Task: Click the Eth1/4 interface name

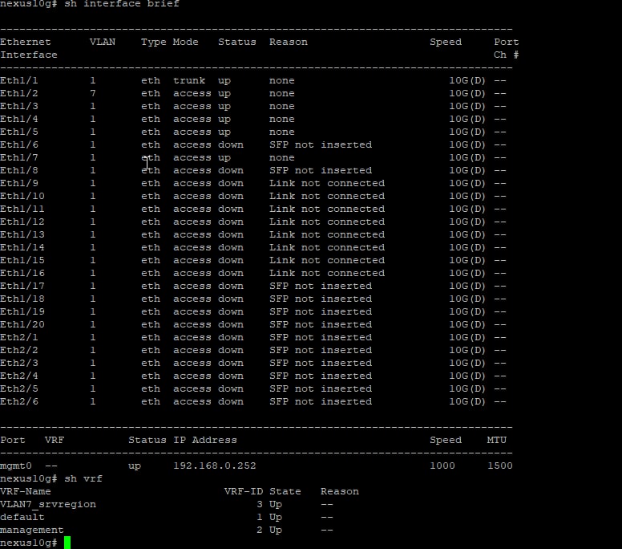Action: pos(19,119)
